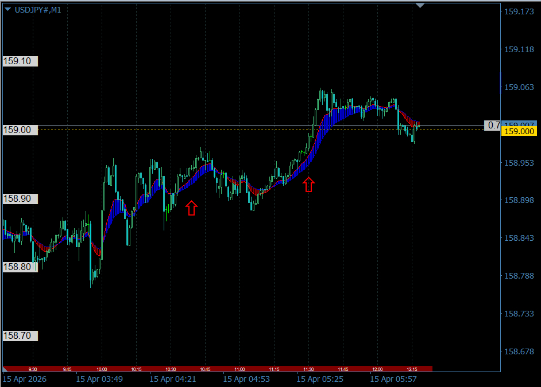Click the small gray triangle at chart's bottom-left corner
Viewport: 541px width, 387px height.
coord(5,369)
